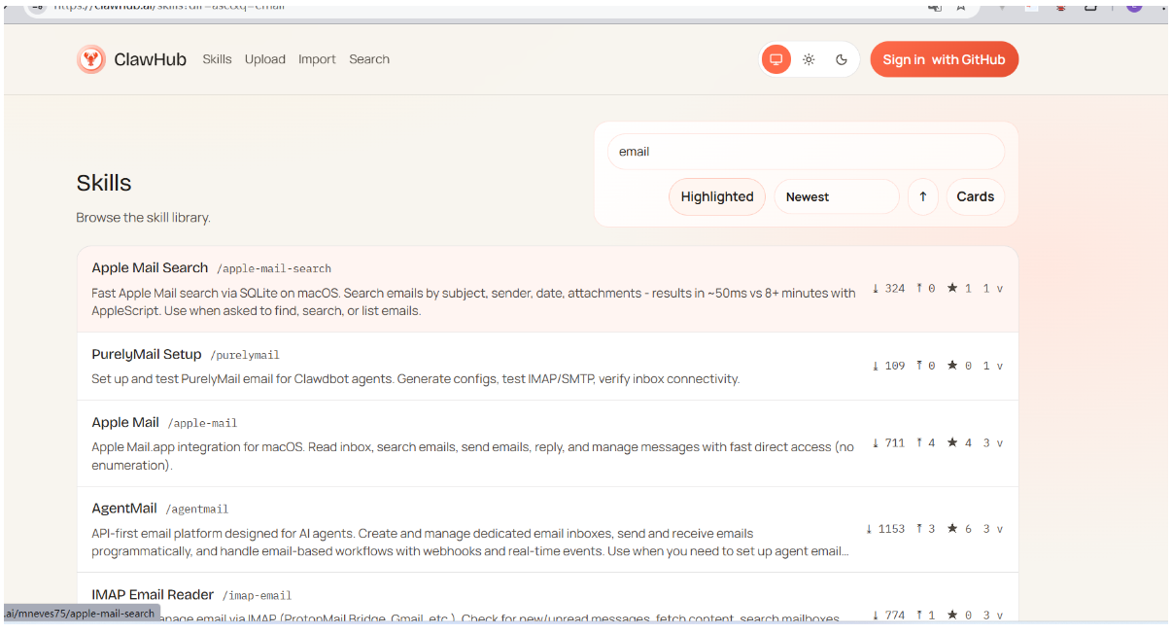The width and height of the screenshot is (1172, 633).
Task: Click the /purelymail slug text
Action: point(245,355)
